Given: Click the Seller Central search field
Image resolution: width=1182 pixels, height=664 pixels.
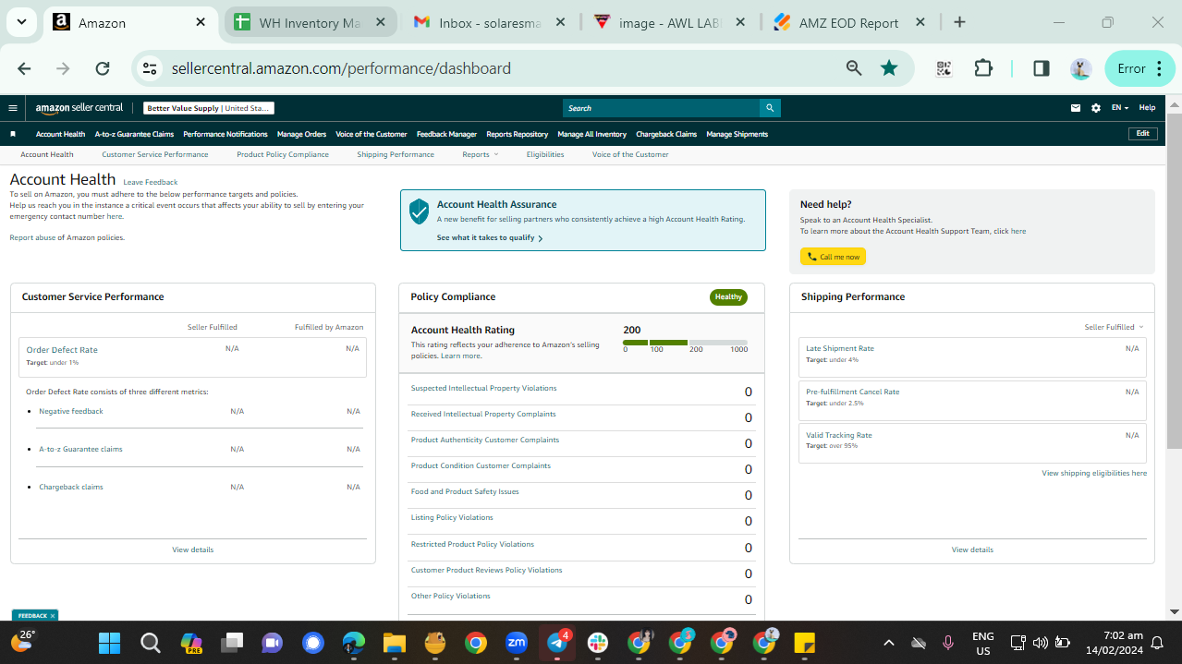Looking at the screenshot, I should point(660,108).
